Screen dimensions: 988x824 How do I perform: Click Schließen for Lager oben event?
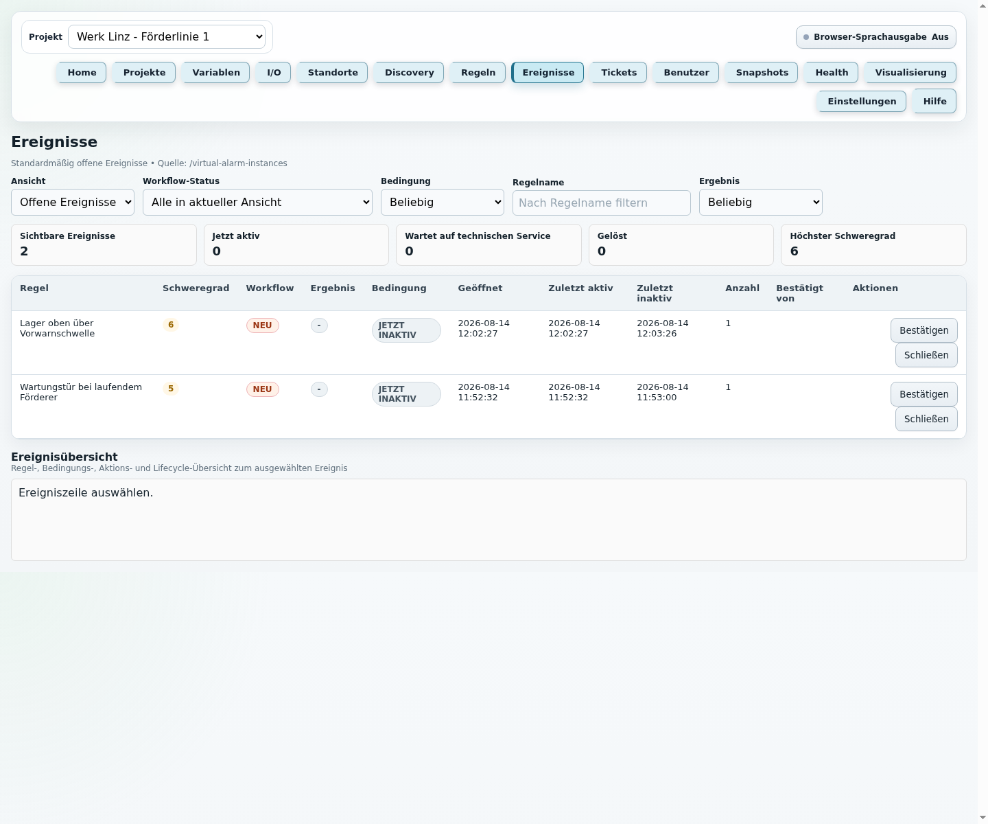tap(926, 355)
